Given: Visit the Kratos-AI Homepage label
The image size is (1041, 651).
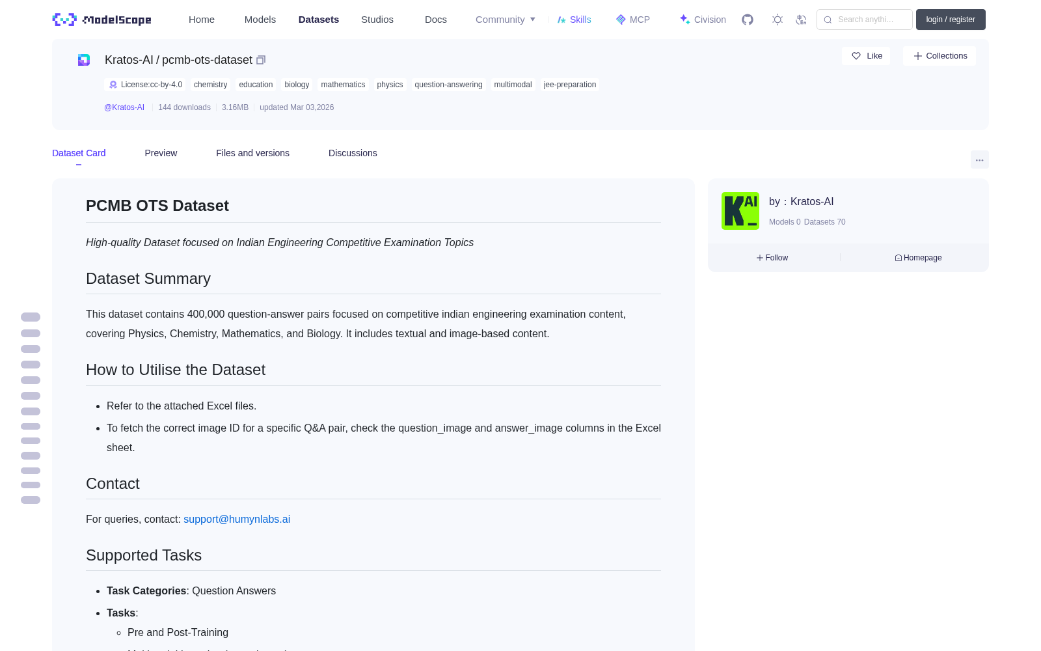Looking at the screenshot, I should coord(923,258).
